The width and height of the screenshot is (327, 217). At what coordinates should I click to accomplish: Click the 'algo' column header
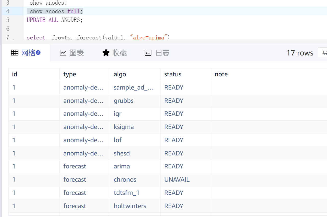pos(120,74)
